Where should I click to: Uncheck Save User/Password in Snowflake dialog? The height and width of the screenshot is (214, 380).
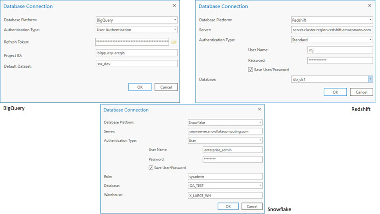coord(151,168)
